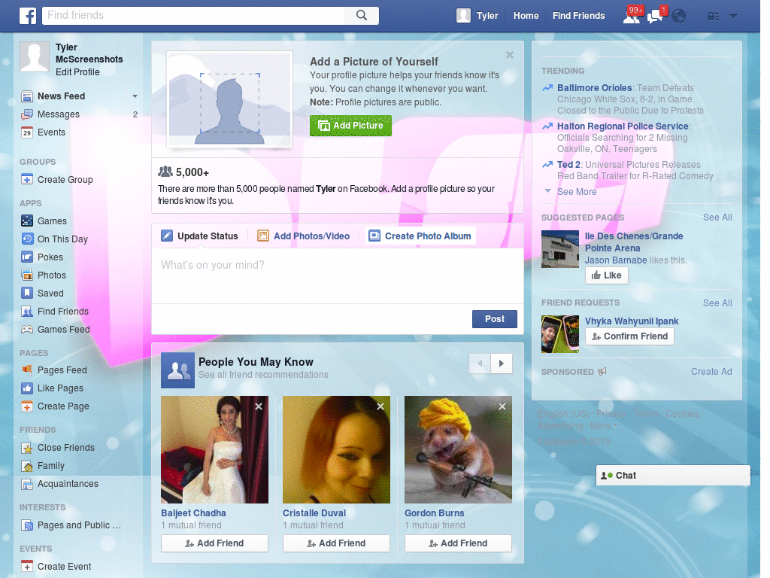Like Ile Des Chenes/Grande Pointe Arena page
Screen dimensions: 770x578
point(607,275)
